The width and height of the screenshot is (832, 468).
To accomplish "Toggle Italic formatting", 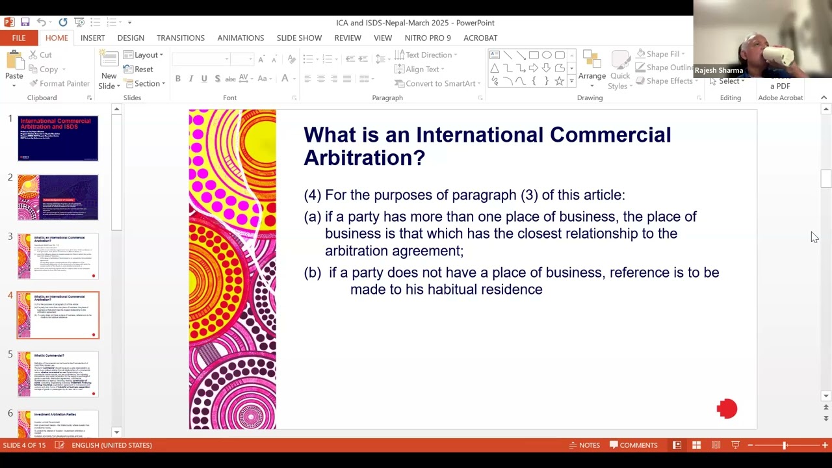I will click(x=190, y=79).
